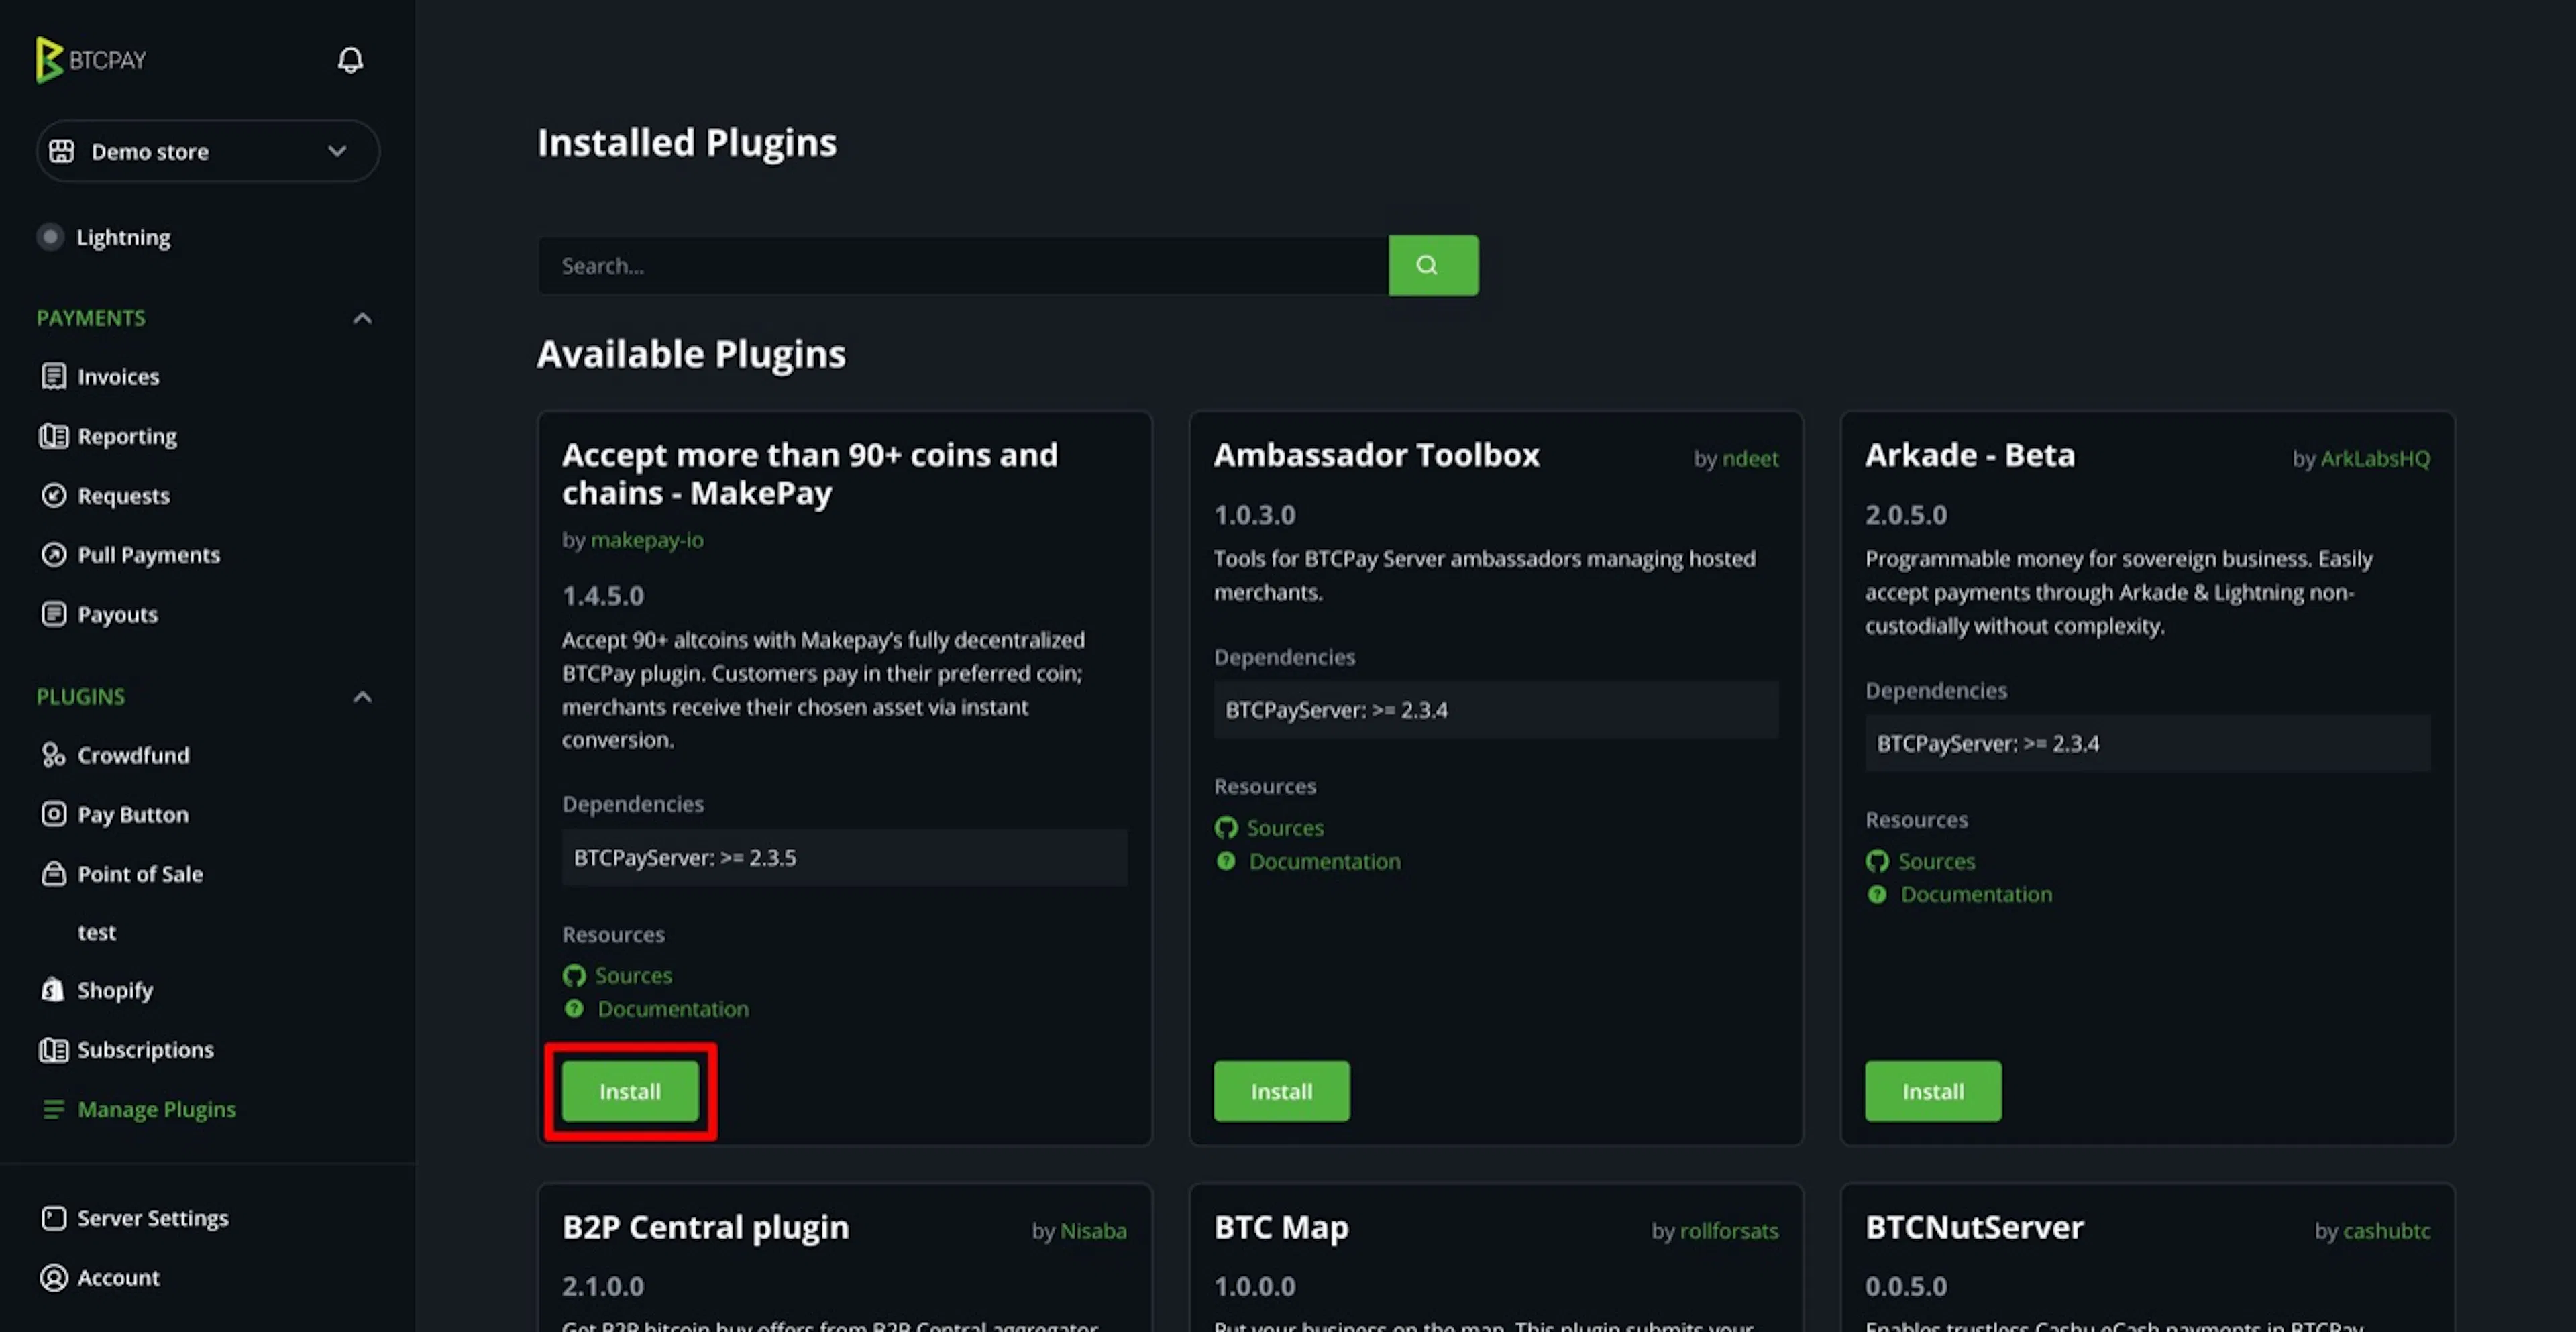Viewport: 2576px width, 1332px height.
Task: Click the Payouts icon in the sidebar
Action: point(54,614)
